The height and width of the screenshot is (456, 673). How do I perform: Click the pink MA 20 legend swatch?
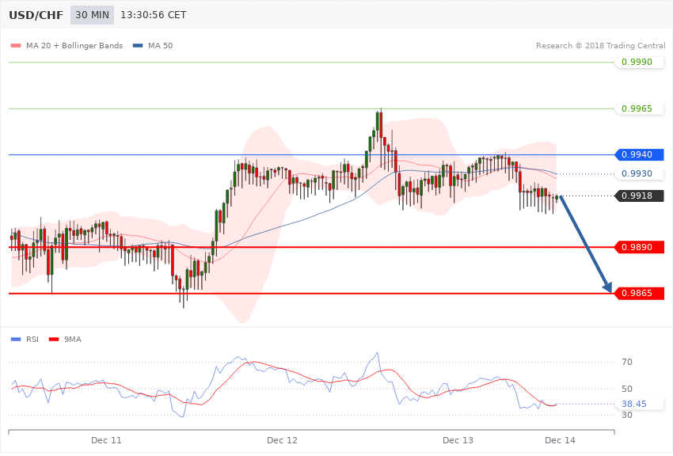[16, 45]
